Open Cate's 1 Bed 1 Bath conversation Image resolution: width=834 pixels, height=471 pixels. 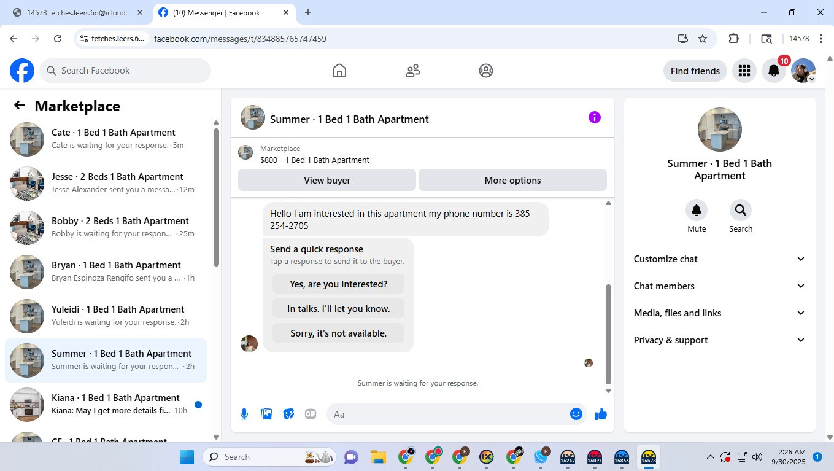coord(106,139)
